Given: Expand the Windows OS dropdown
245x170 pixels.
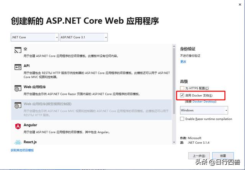Looking at the screenshot, I should pyautogui.click(x=204, y=110).
